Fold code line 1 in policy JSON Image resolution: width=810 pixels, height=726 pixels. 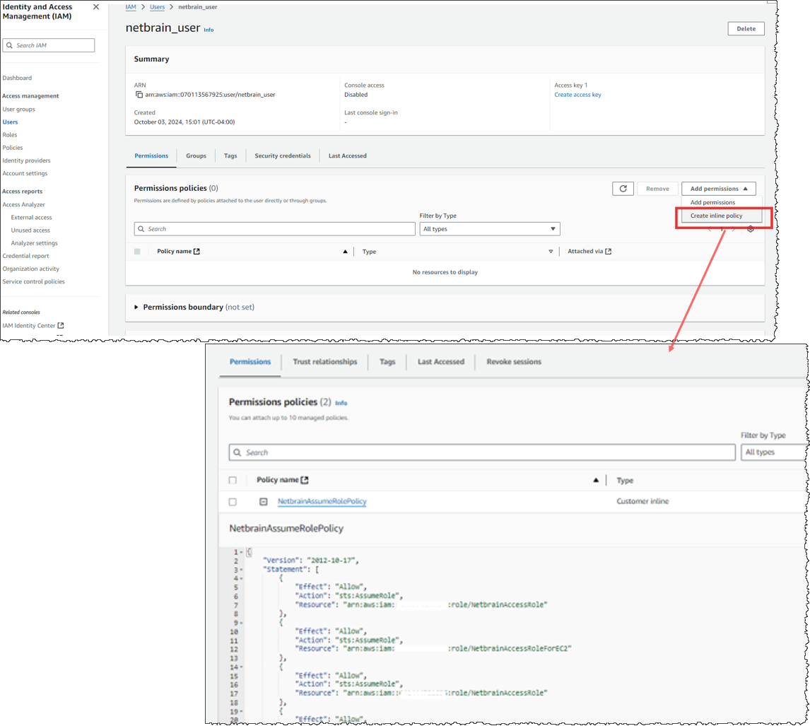[241, 552]
